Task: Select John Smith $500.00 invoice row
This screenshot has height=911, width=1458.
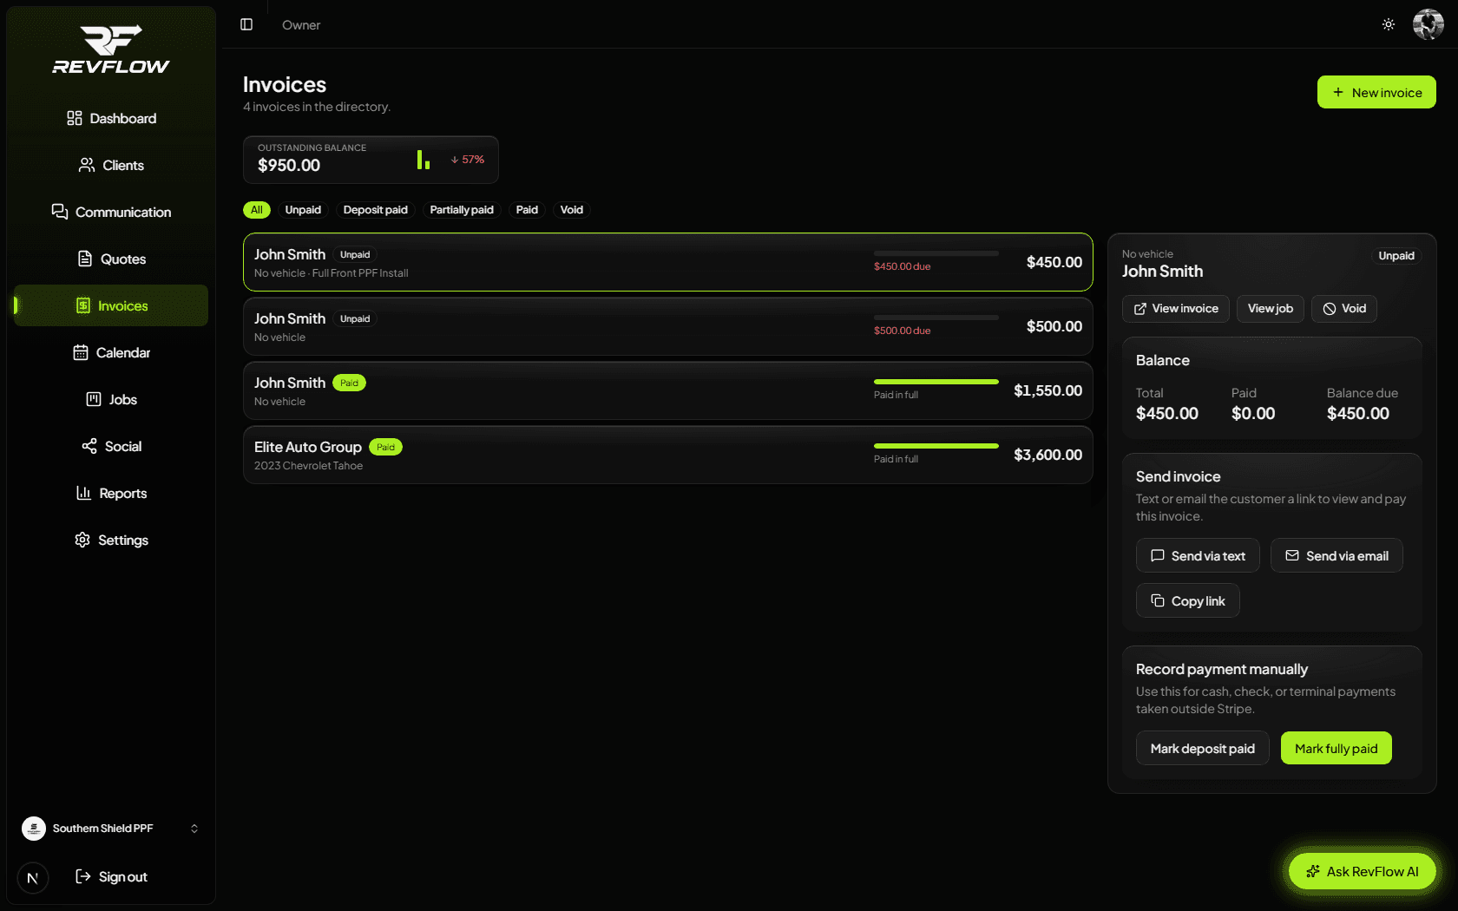Action: tap(668, 326)
